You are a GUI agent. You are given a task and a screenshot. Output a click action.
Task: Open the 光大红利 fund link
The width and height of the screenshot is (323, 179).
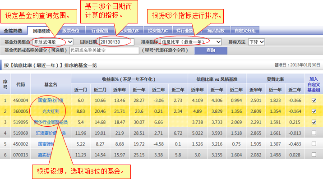coord(51,111)
